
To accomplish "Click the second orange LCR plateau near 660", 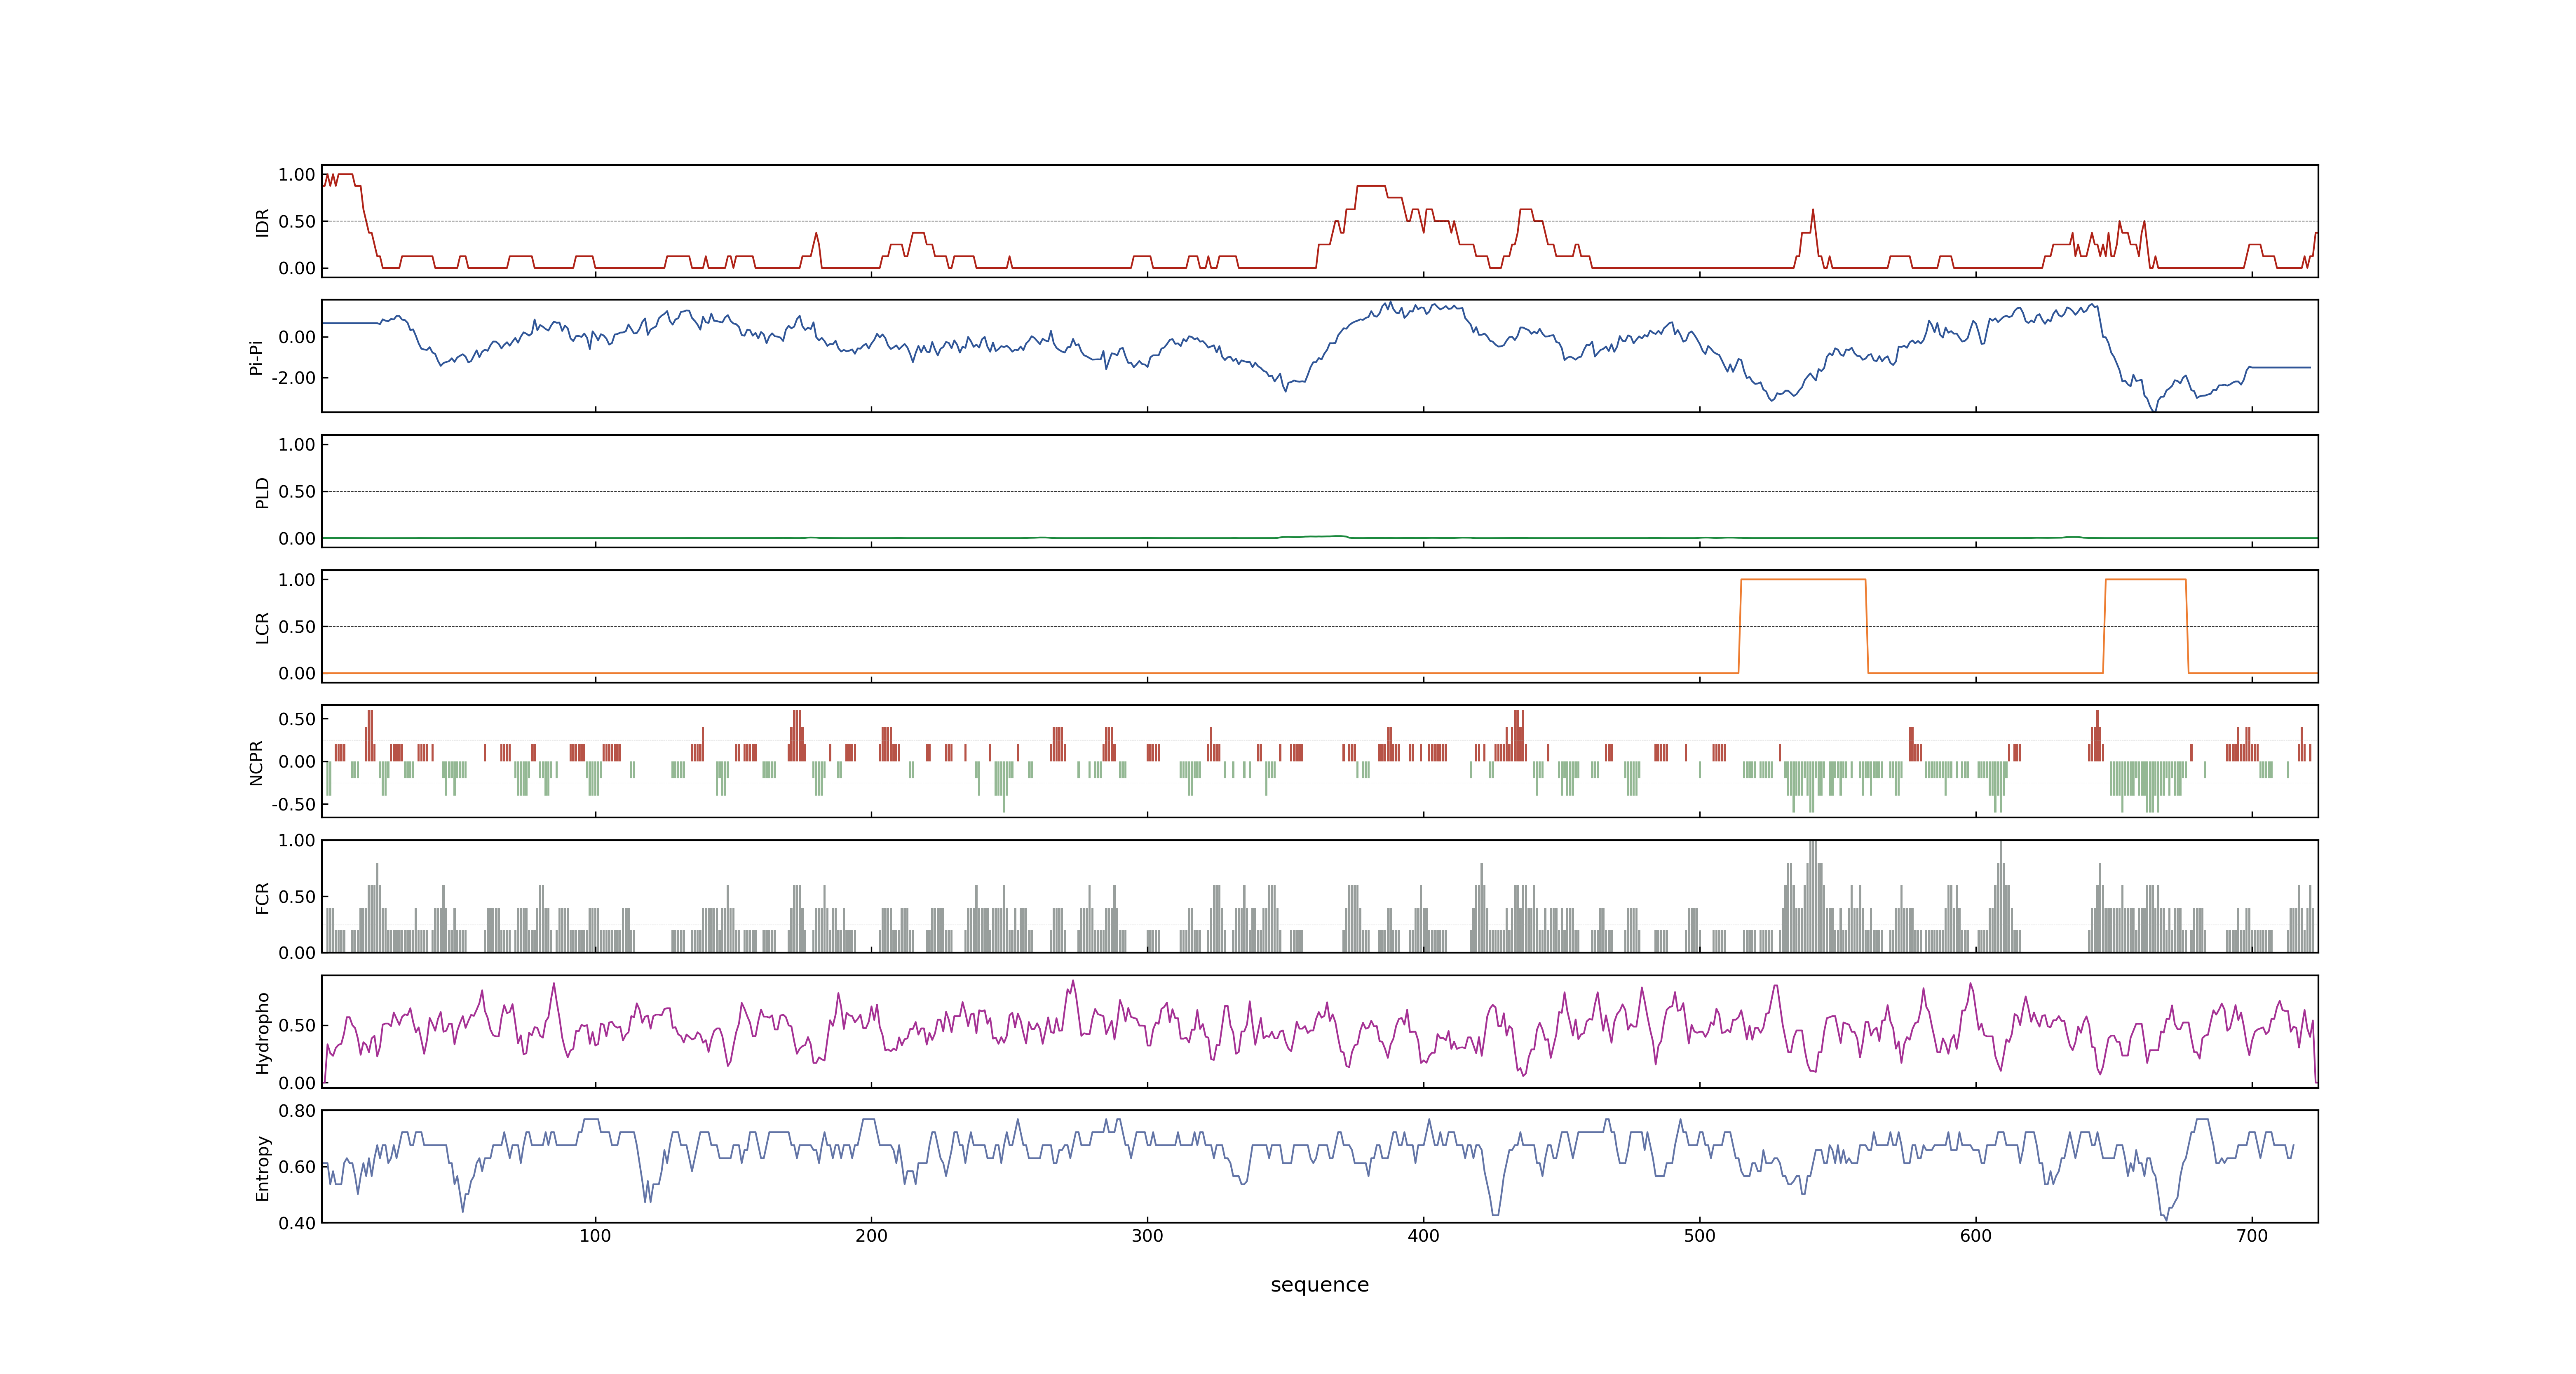I will [x=2145, y=580].
